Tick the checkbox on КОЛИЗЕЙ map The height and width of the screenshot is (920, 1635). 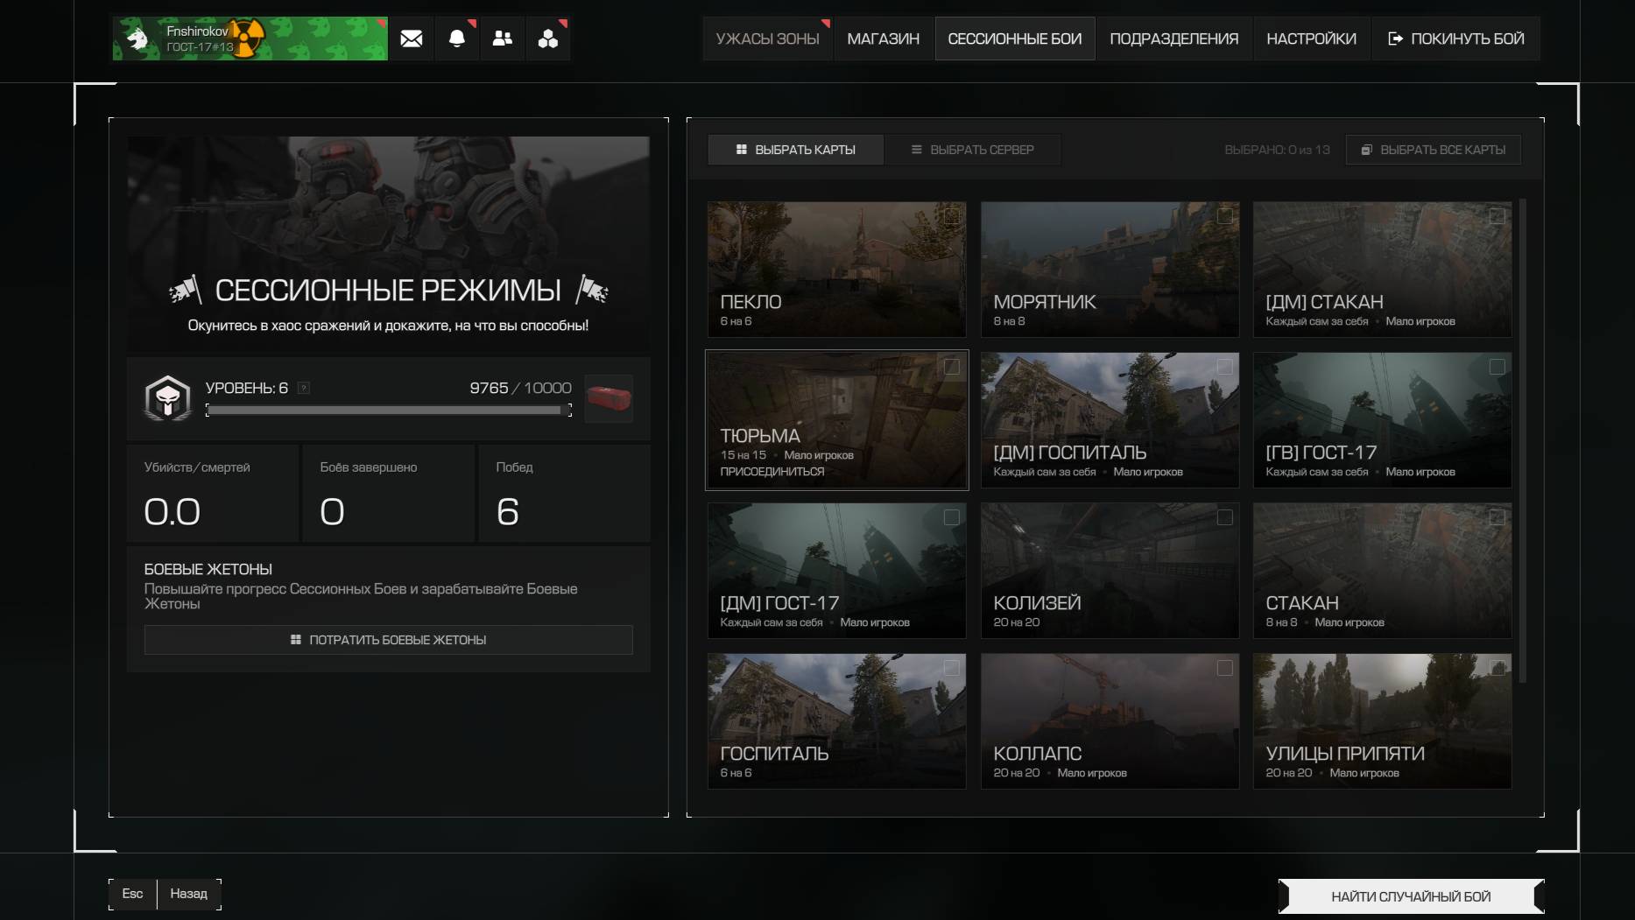click(x=1224, y=517)
